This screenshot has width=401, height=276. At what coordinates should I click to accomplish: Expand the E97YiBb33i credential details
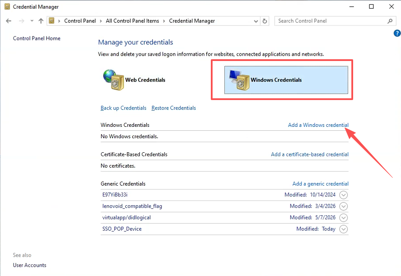[x=343, y=195]
